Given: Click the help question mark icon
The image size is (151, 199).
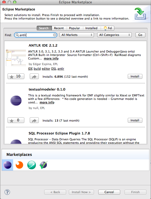Looking at the screenshot, I should click(7, 192).
